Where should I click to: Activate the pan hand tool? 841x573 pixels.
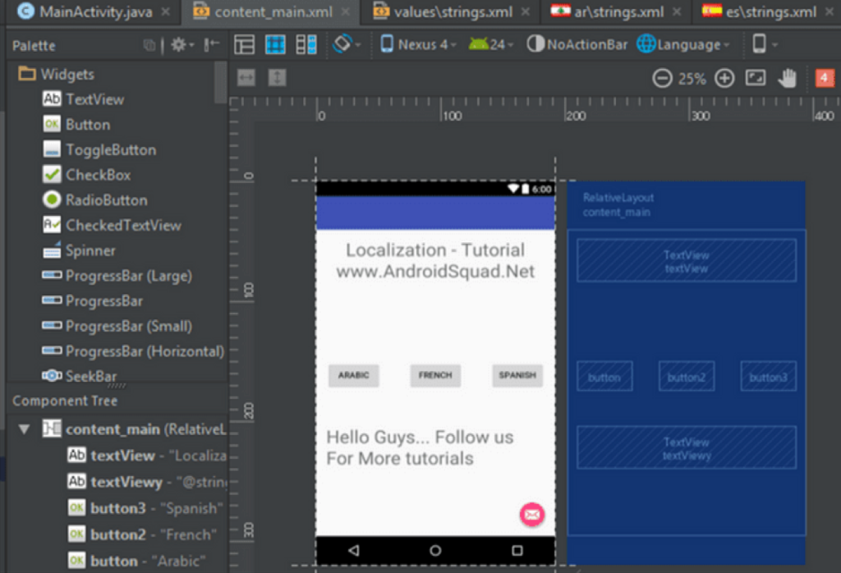(x=788, y=78)
